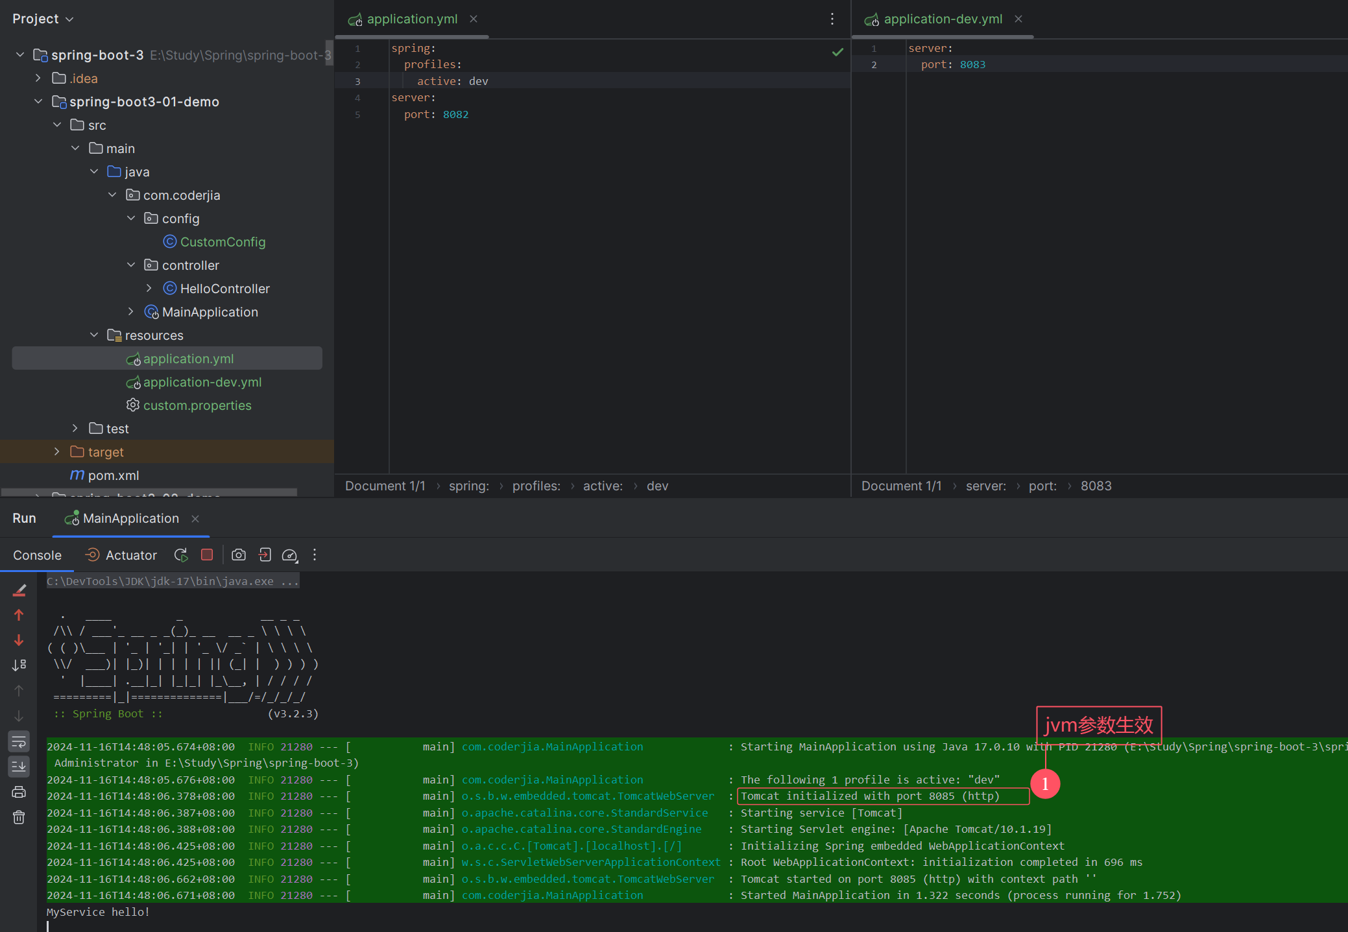This screenshot has height=932, width=1348.
Task: Click the 'server:' breadcrumb in right editor
Action: point(986,486)
